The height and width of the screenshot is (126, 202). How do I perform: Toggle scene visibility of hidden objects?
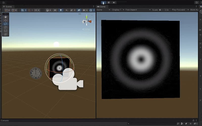point(79,10)
